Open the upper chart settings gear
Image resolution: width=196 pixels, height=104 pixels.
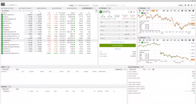coord(193,11)
